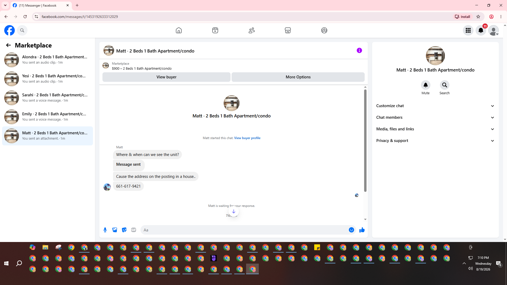
Task: Click the listing thumbnail in the chat header
Action: (x=109, y=50)
